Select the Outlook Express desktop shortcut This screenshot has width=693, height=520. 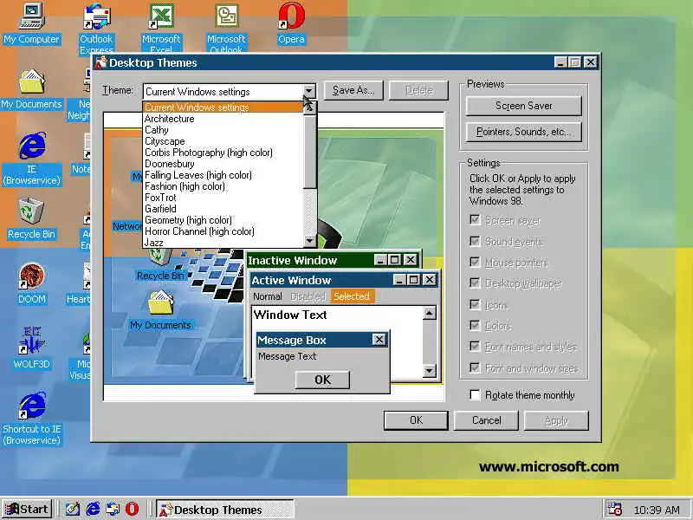[x=96, y=28]
